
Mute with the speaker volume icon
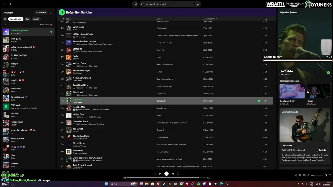(x=308, y=175)
